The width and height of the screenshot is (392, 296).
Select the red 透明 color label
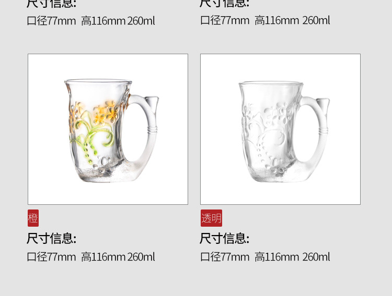click(211, 218)
